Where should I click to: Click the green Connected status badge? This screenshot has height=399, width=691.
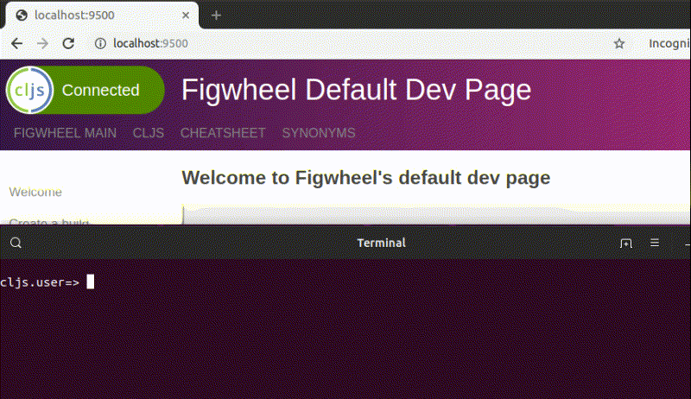click(x=86, y=91)
